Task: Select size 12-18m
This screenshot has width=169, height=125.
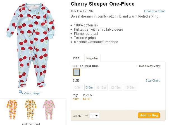Action: coord(115,87)
